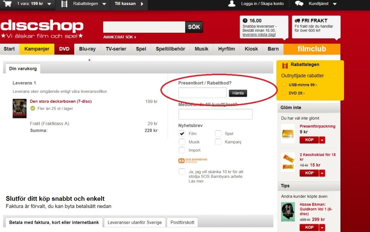Image resolution: width=370 pixels, height=232 pixels.
Task: Click the main search input field
Action: (x=144, y=27)
